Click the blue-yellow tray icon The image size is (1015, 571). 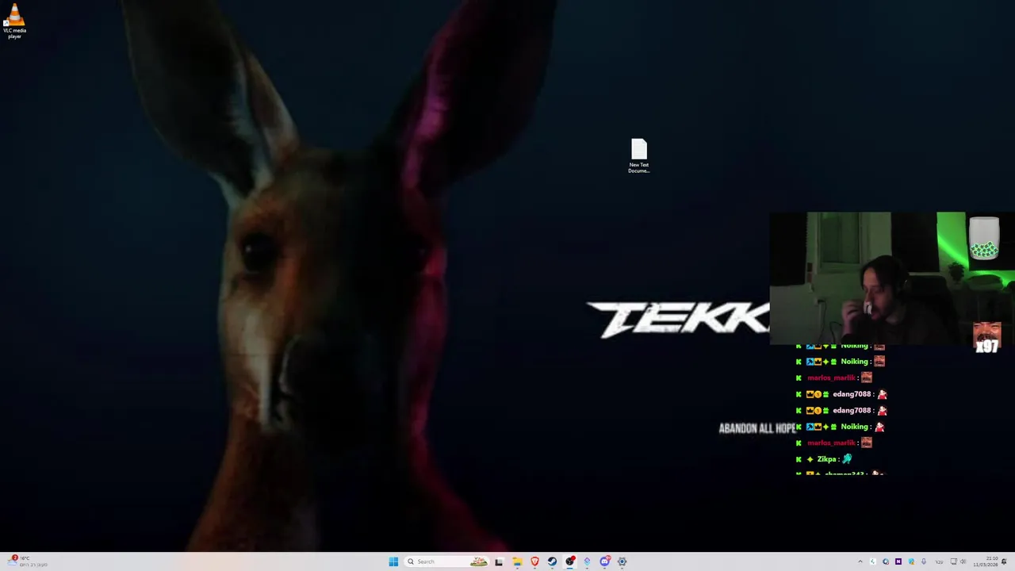point(911,561)
